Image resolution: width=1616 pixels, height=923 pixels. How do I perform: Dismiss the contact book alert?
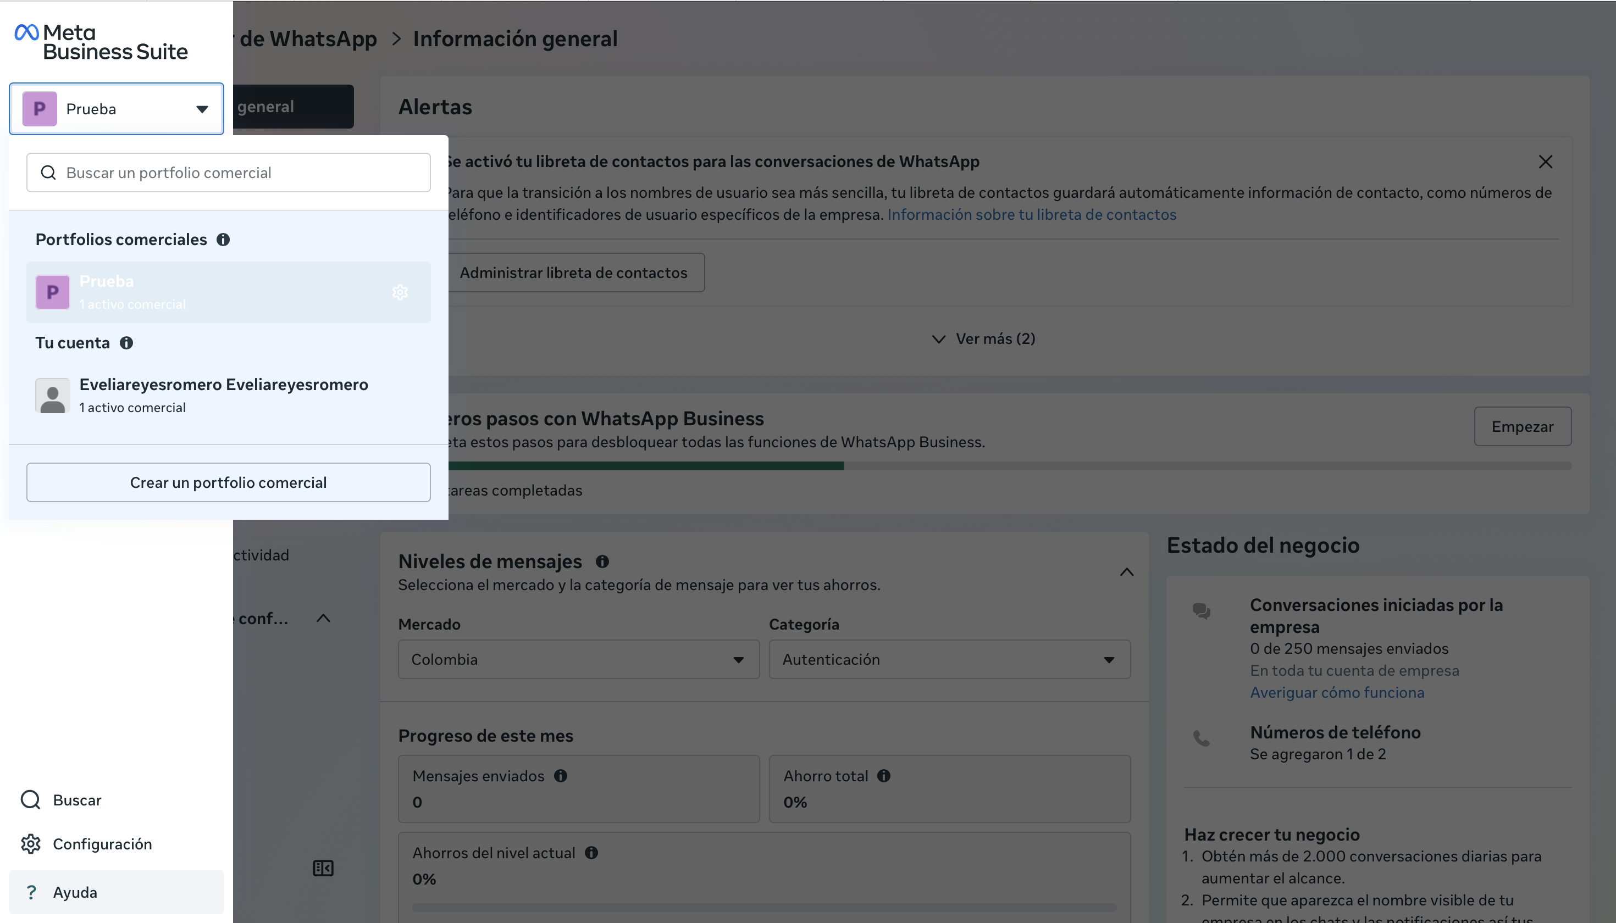click(x=1546, y=162)
